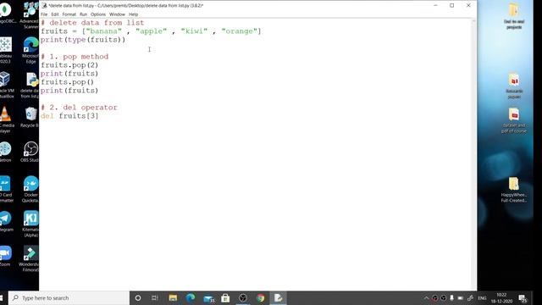Switch to the IDLE editor taskbar button
542x305 pixels.
tap(279, 297)
